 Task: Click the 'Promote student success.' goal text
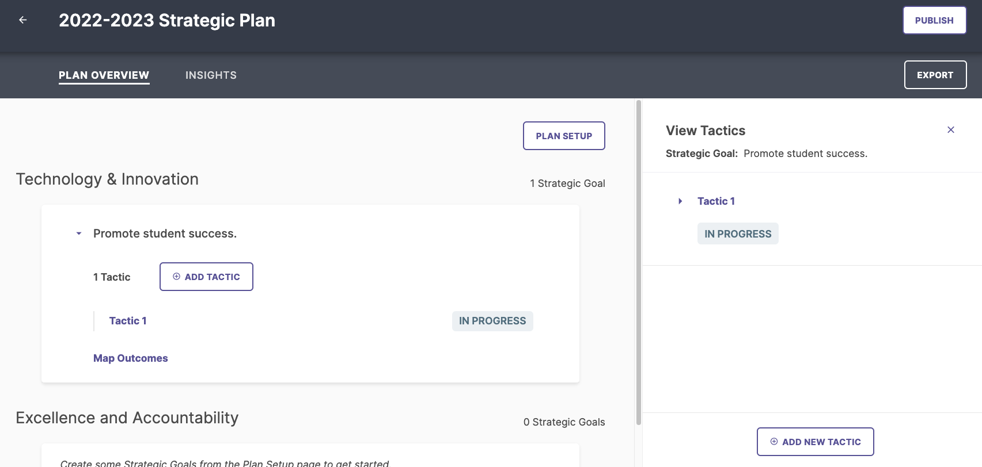[165, 234]
